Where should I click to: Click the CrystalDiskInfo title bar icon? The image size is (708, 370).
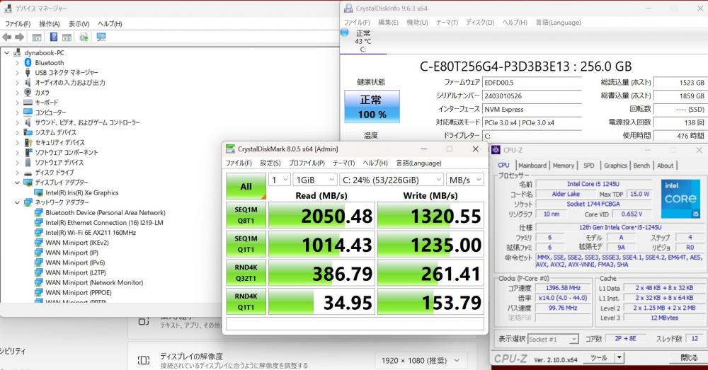(x=348, y=8)
